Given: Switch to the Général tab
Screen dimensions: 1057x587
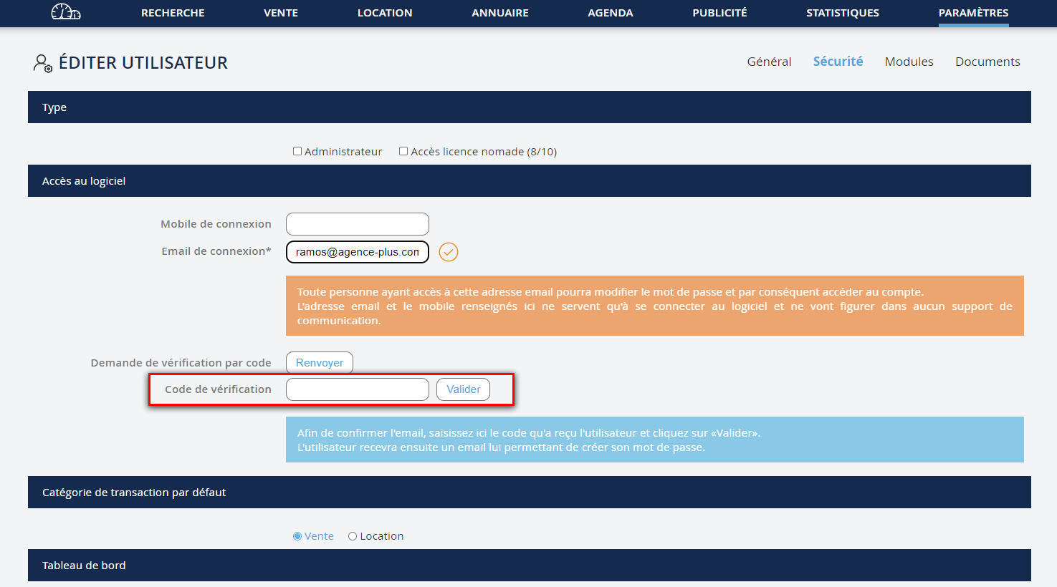Looking at the screenshot, I should click(769, 62).
